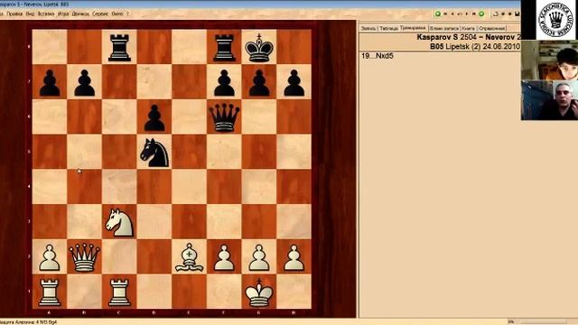Step one move back arrow

tap(452, 14)
